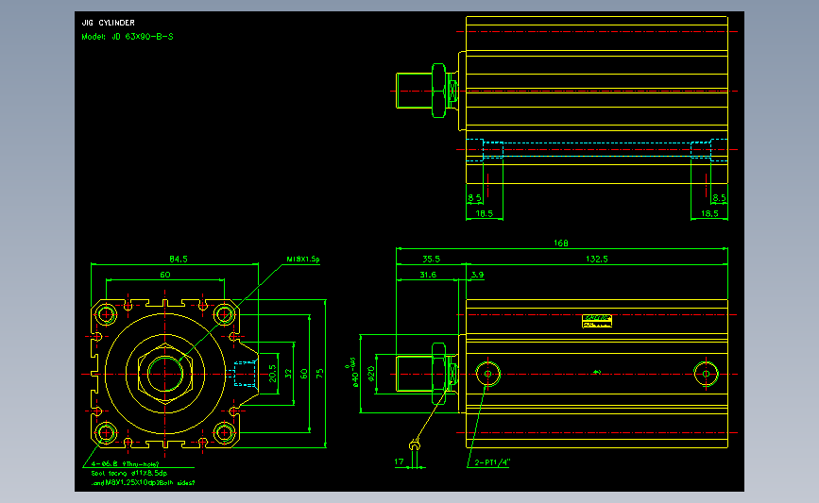Select the 168 overall length dimension
The height and width of the screenshot is (503, 819).
[561, 243]
